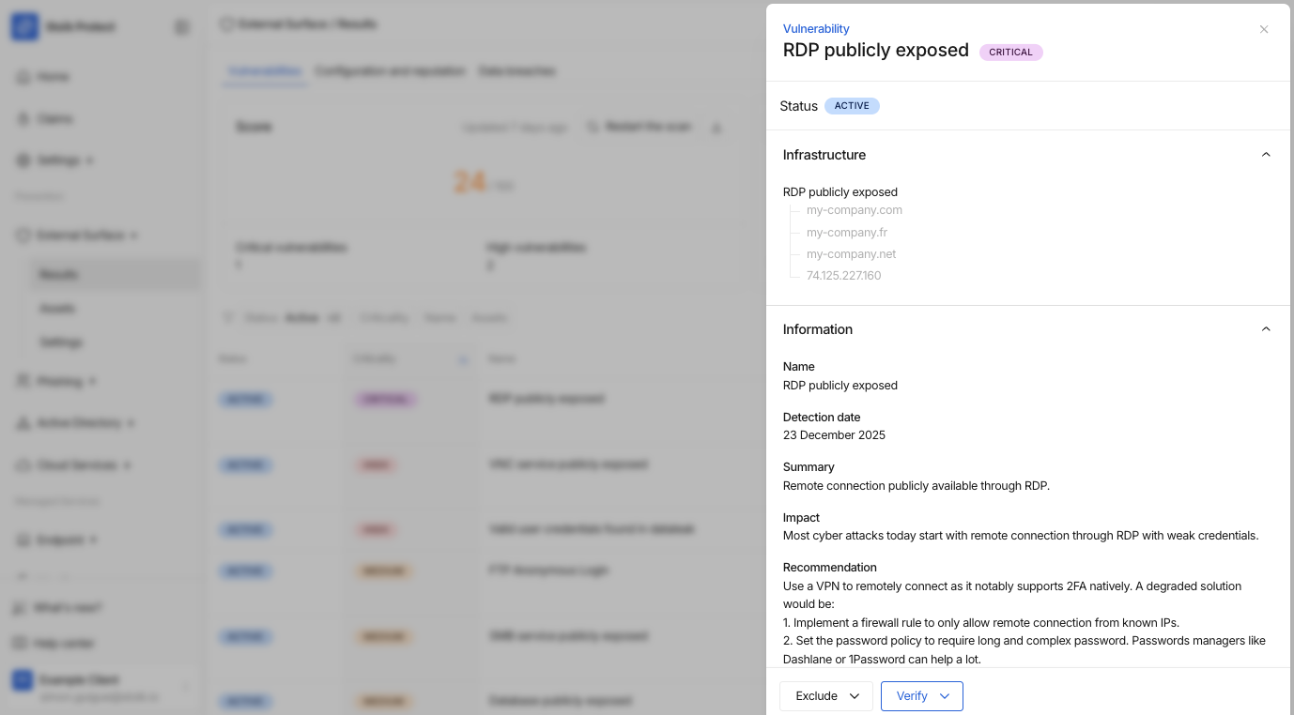
Task: Open the Configuration and reputation tab
Action: pos(390,71)
